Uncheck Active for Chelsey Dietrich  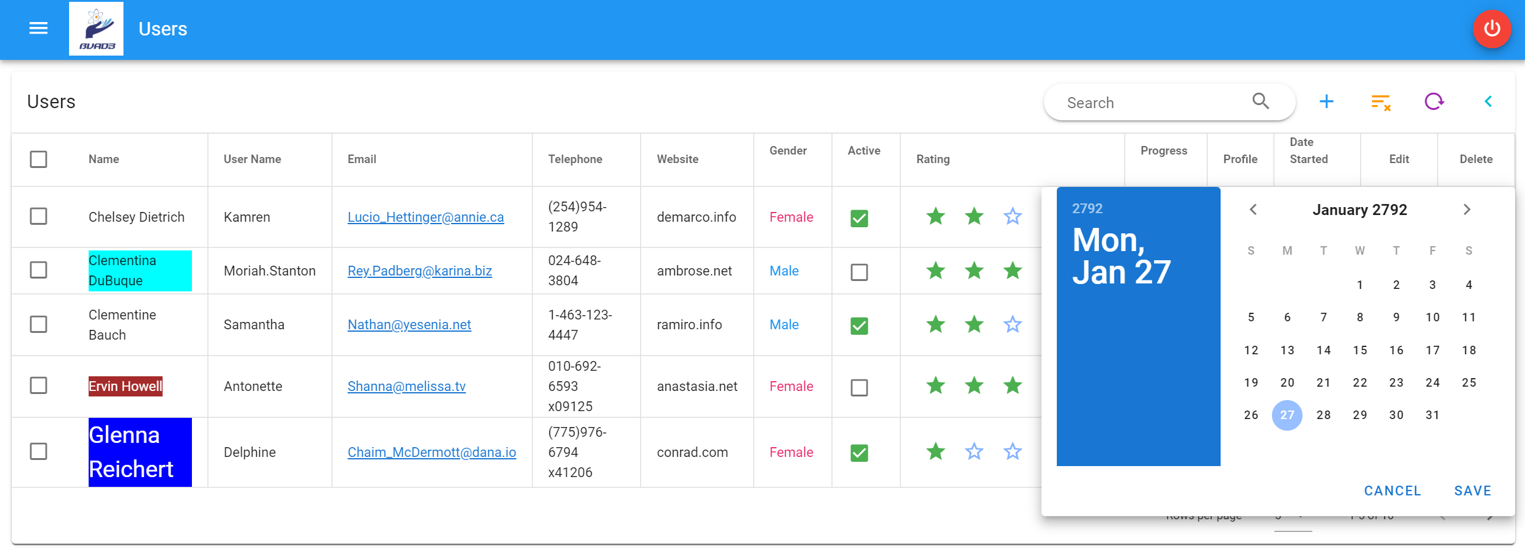(859, 218)
